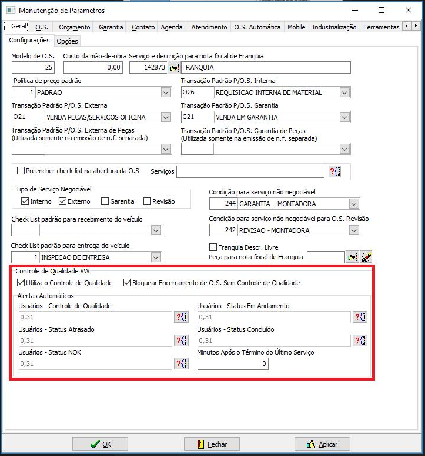This screenshot has width=425, height=456.
Task: Expand Condição para serviço não negociável dropdown
Action: pyautogui.click(x=354, y=204)
